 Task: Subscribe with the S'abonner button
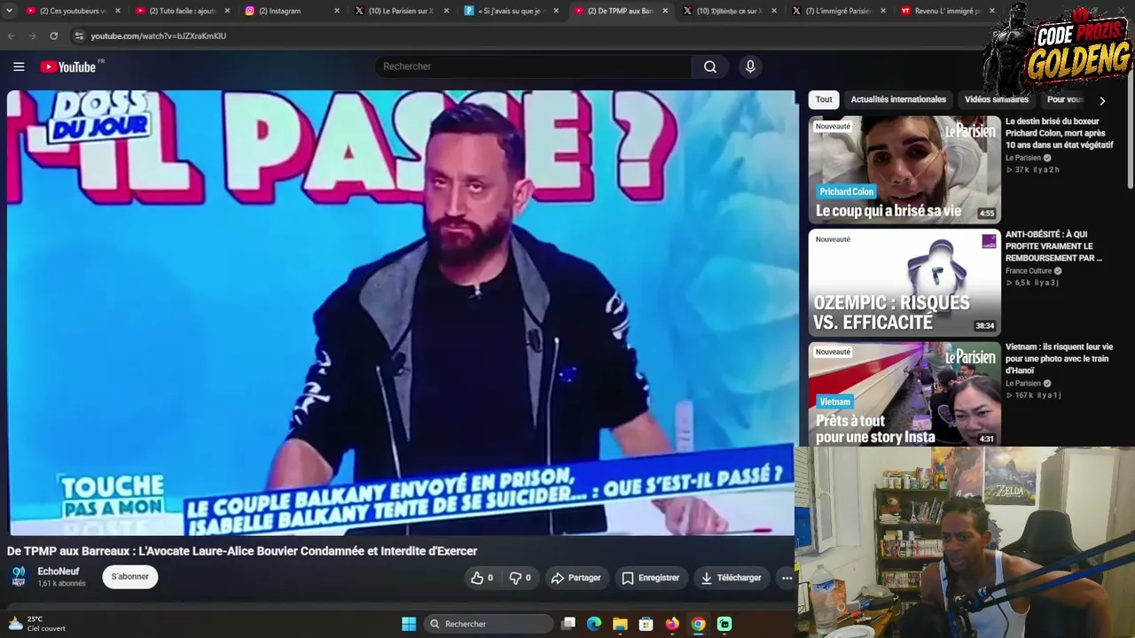coord(130,577)
